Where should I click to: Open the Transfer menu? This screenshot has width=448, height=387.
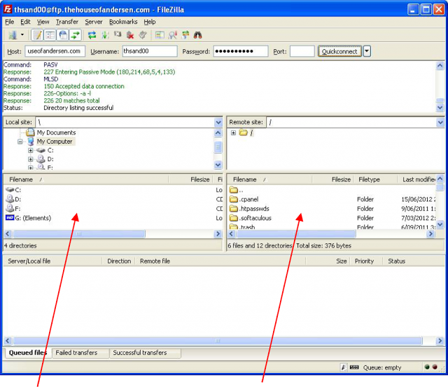(67, 22)
